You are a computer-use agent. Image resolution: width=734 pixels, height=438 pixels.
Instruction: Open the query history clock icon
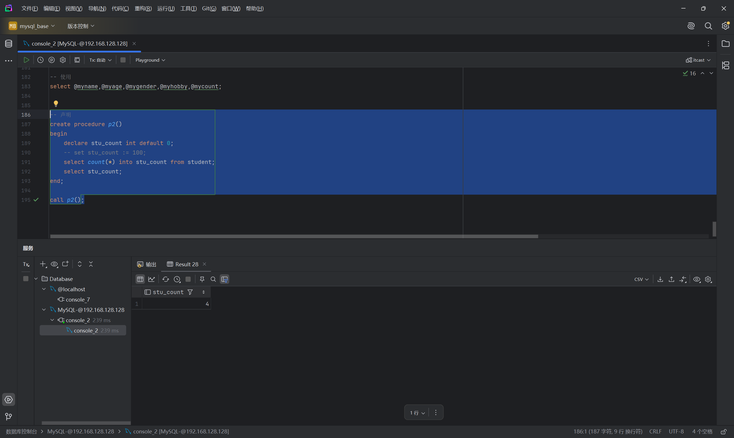tap(40, 60)
